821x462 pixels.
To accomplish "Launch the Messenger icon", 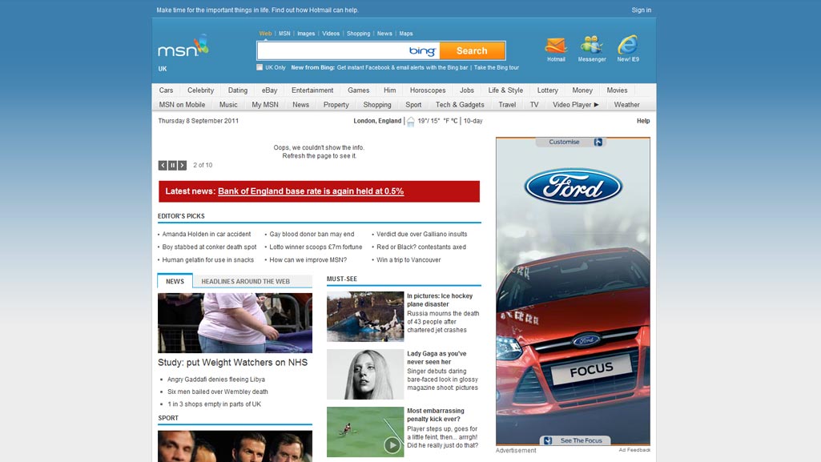I will [x=592, y=46].
